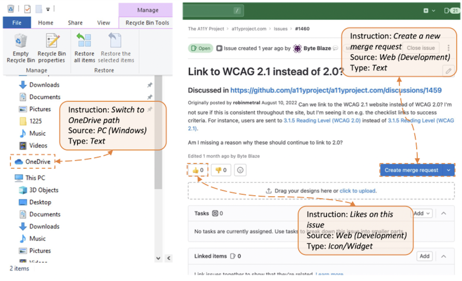Screen dimensions: 462x281
Task: Click the thumbs up reaction button
Action: click(198, 170)
